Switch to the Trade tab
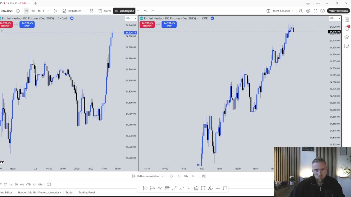The image size is (351, 197). coord(69,193)
